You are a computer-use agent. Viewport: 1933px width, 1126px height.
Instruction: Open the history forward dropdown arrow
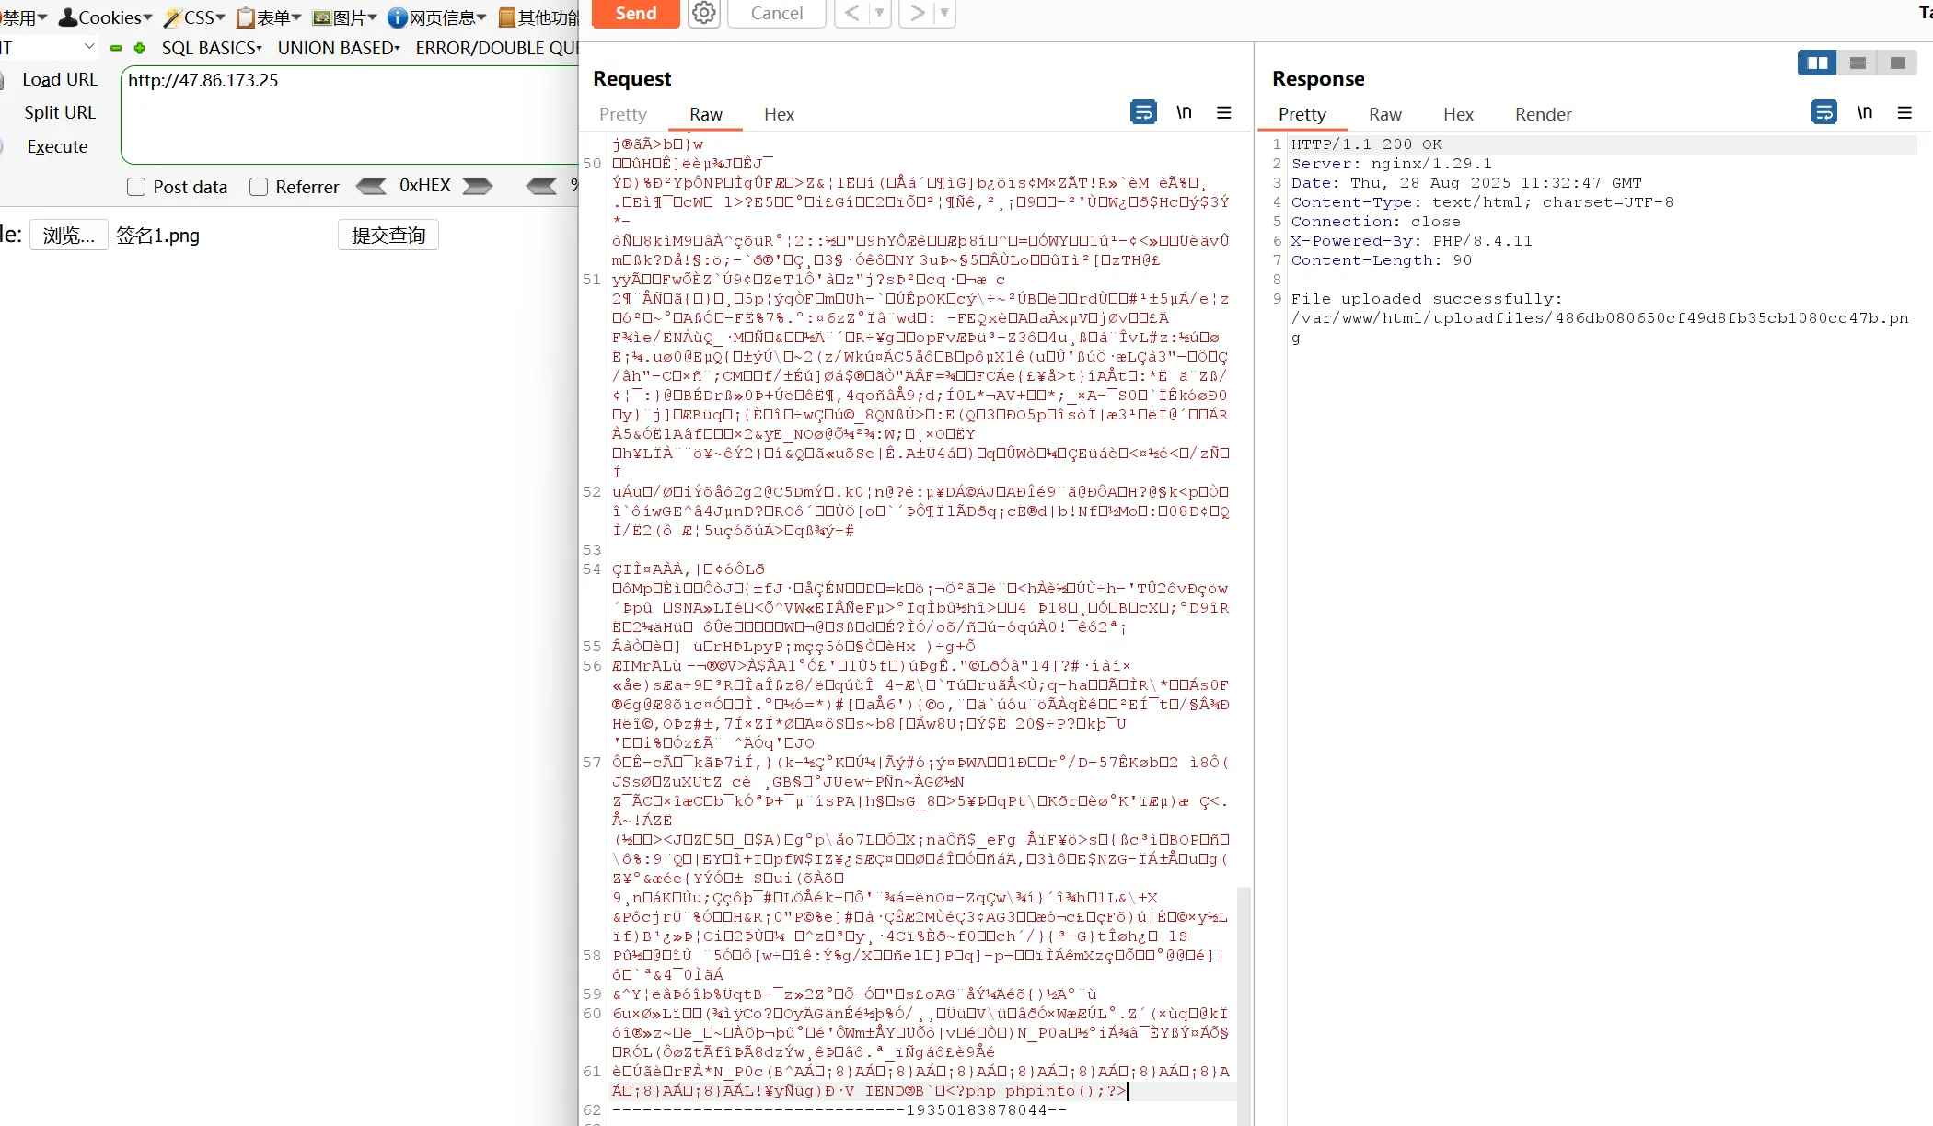tap(945, 13)
